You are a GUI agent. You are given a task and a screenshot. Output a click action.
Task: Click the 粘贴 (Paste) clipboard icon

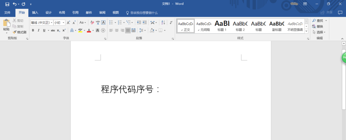pyautogui.click(x=6, y=23)
